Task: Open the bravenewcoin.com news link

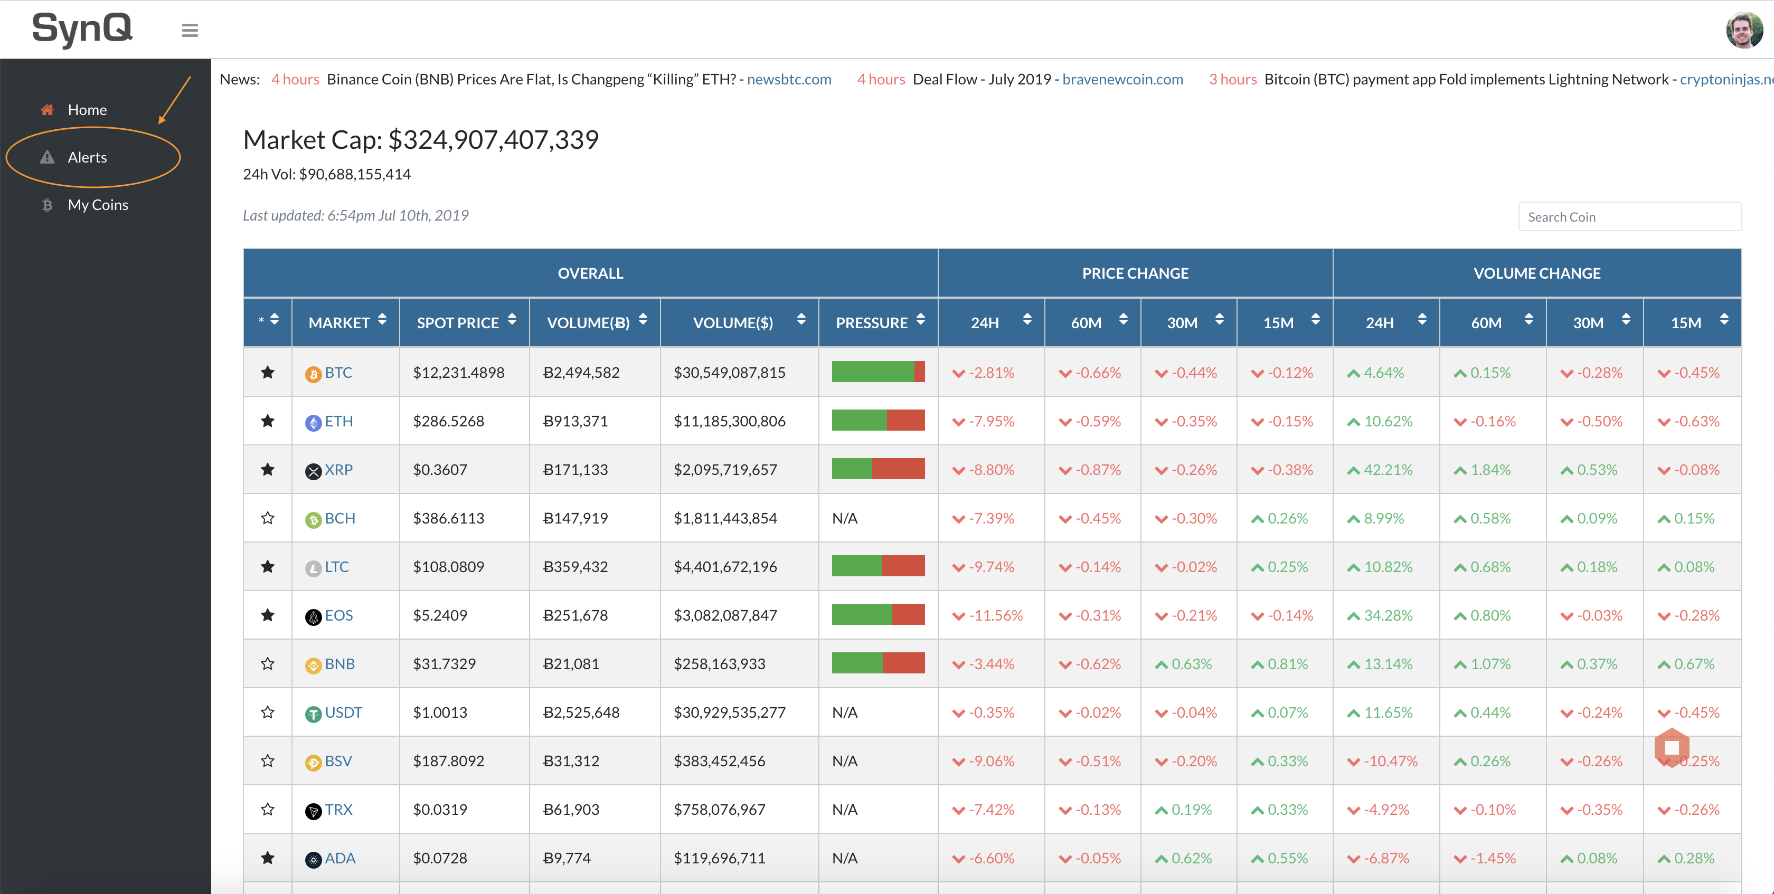Action: pyautogui.click(x=1122, y=79)
